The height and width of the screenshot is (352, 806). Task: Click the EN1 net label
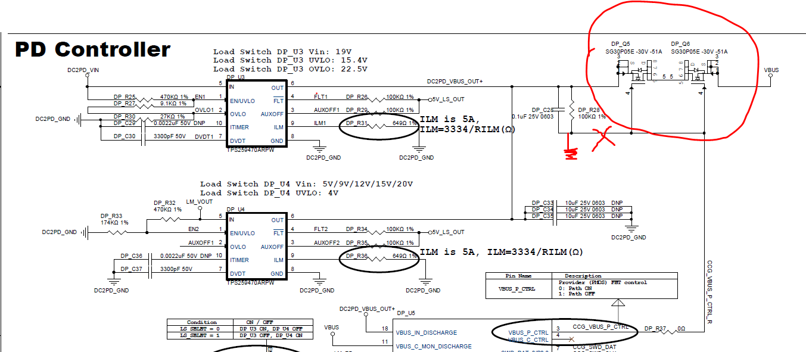tap(200, 96)
